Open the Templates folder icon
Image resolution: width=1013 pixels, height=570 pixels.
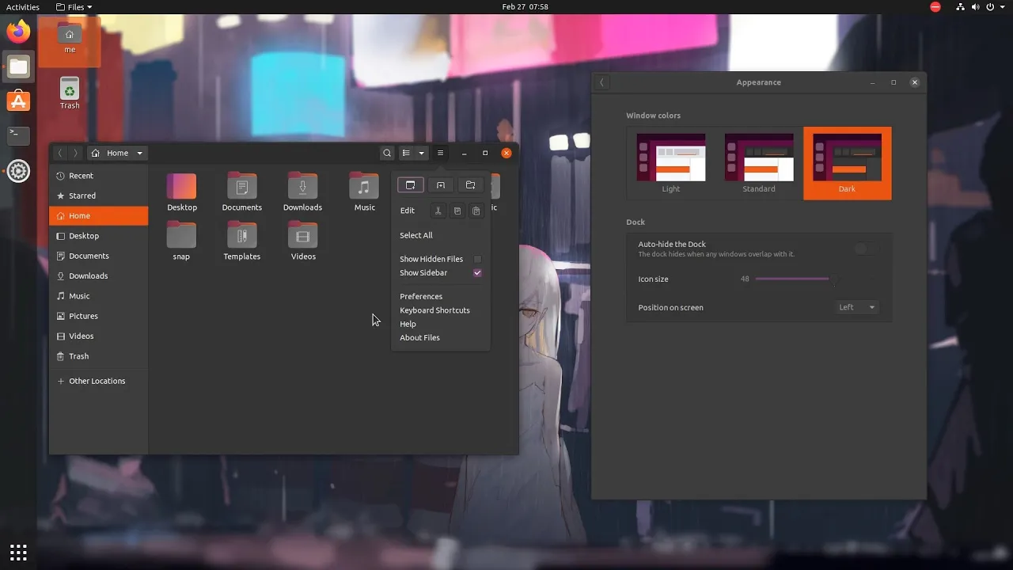(x=242, y=241)
